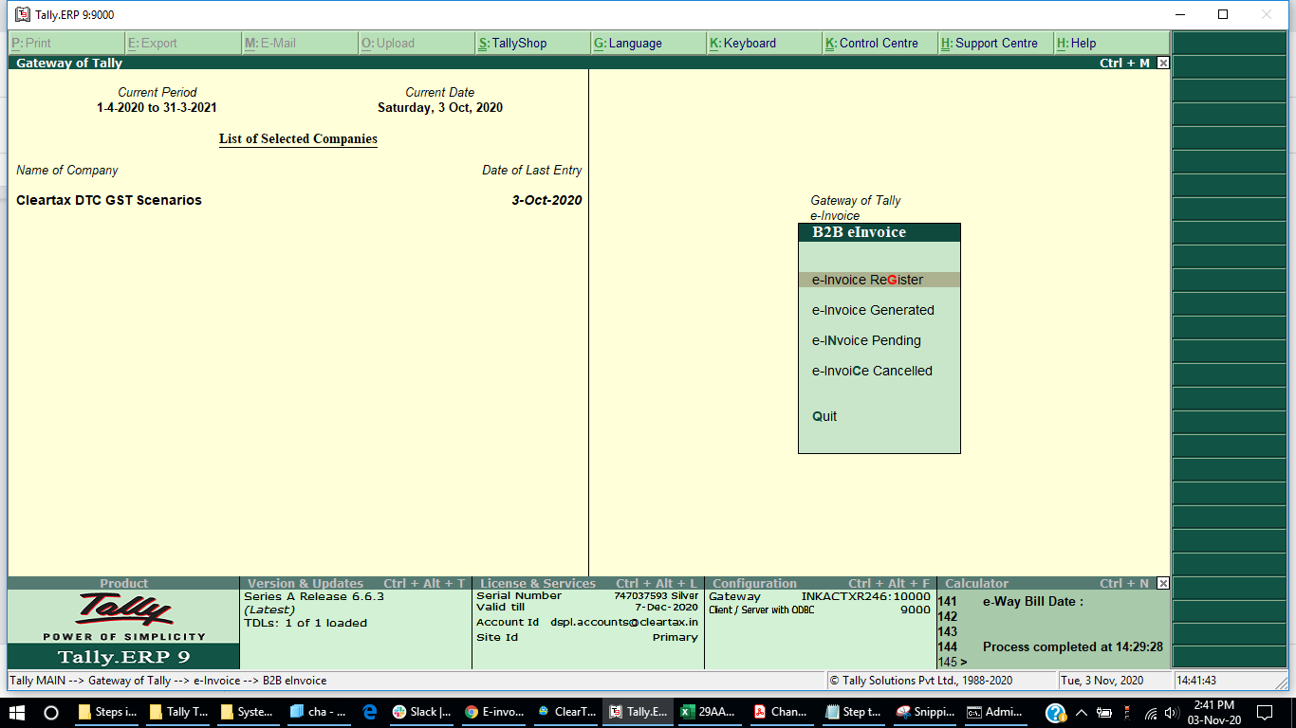Open Snipping Tool from taskbar
Viewport: 1296px width, 728px height.
925,712
